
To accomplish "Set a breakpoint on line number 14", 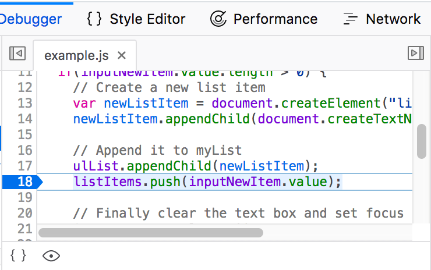I will [x=25, y=119].
